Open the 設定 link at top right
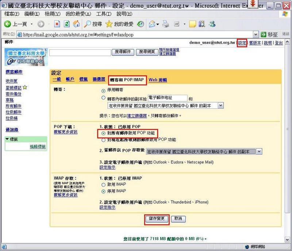Viewport: 292px width, 251px height. (x=242, y=43)
